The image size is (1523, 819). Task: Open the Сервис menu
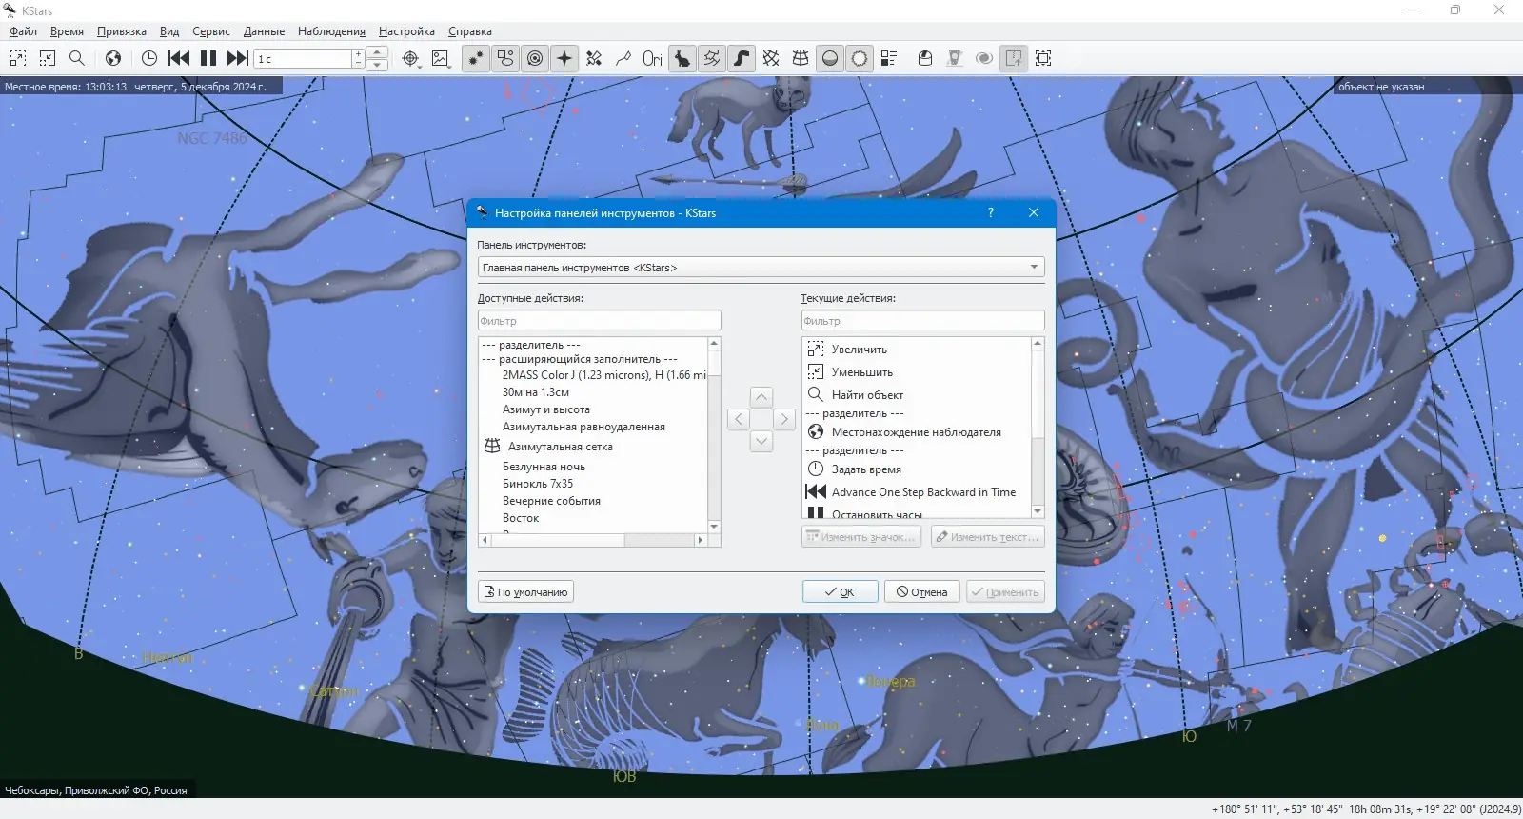[x=211, y=31]
